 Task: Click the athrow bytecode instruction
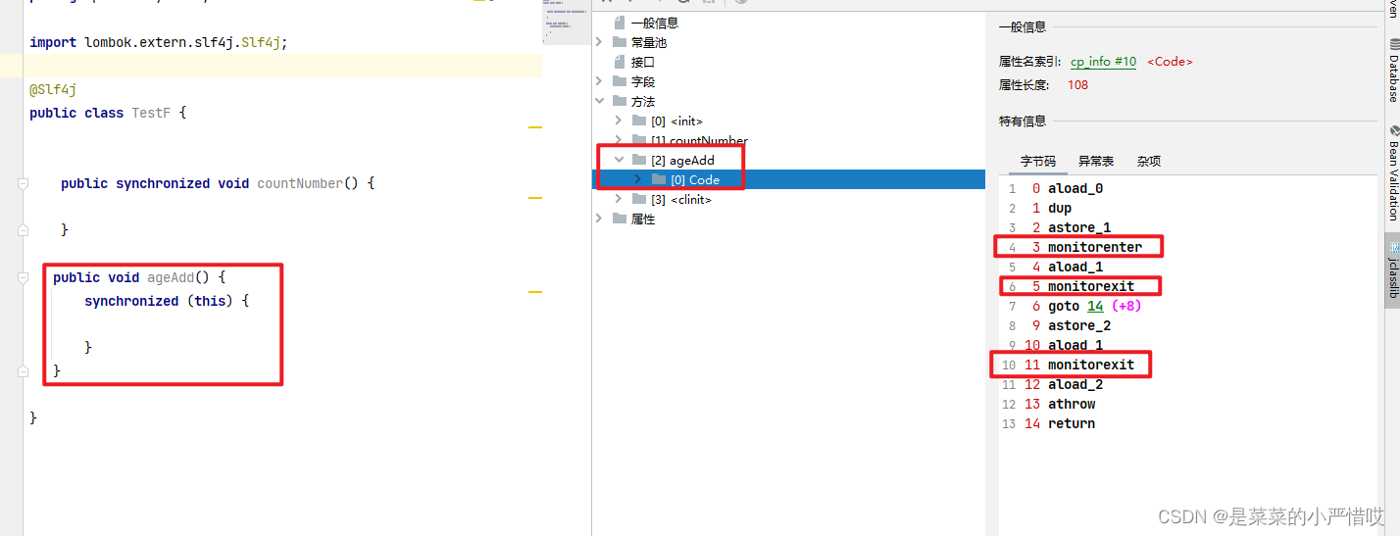coord(1072,404)
